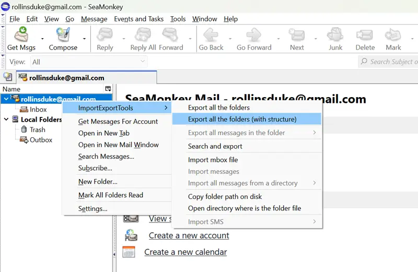Choose Settings... in context menu
Viewport: 418px width, 272px height.
[117, 209]
